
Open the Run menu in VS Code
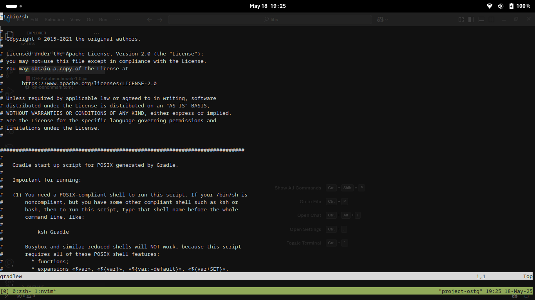pos(103,20)
